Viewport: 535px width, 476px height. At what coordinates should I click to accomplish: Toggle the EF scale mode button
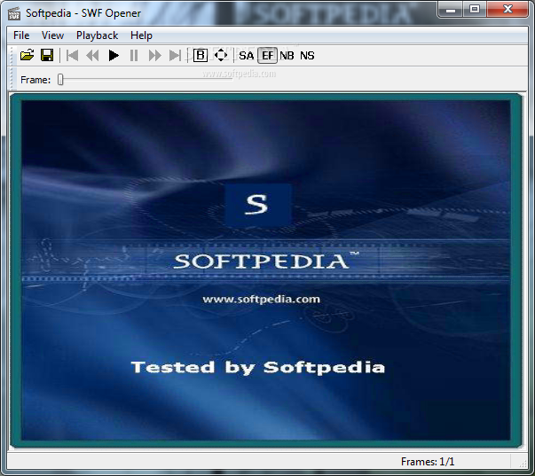pyautogui.click(x=267, y=55)
